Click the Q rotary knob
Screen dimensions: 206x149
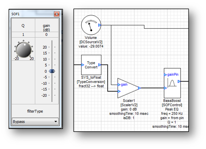(x=23, y=49)
